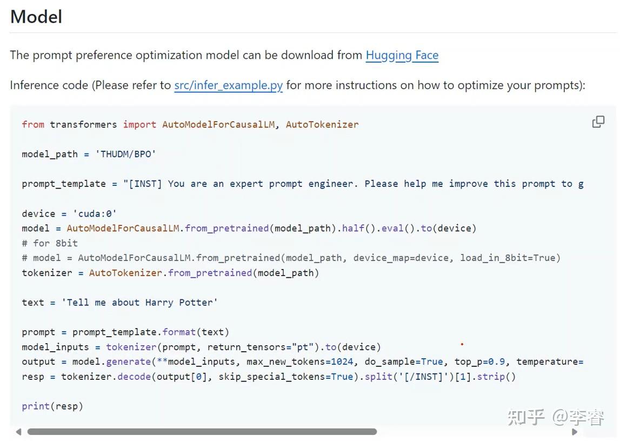620x442 pixels.
Task: Click the tokenizer.decode resp line
Action: point(269,377)
